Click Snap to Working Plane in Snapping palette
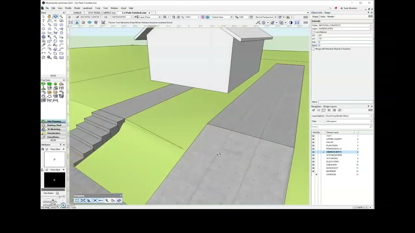Image resolution: width=415 pixels, height=233 pixels. (119, 200)
